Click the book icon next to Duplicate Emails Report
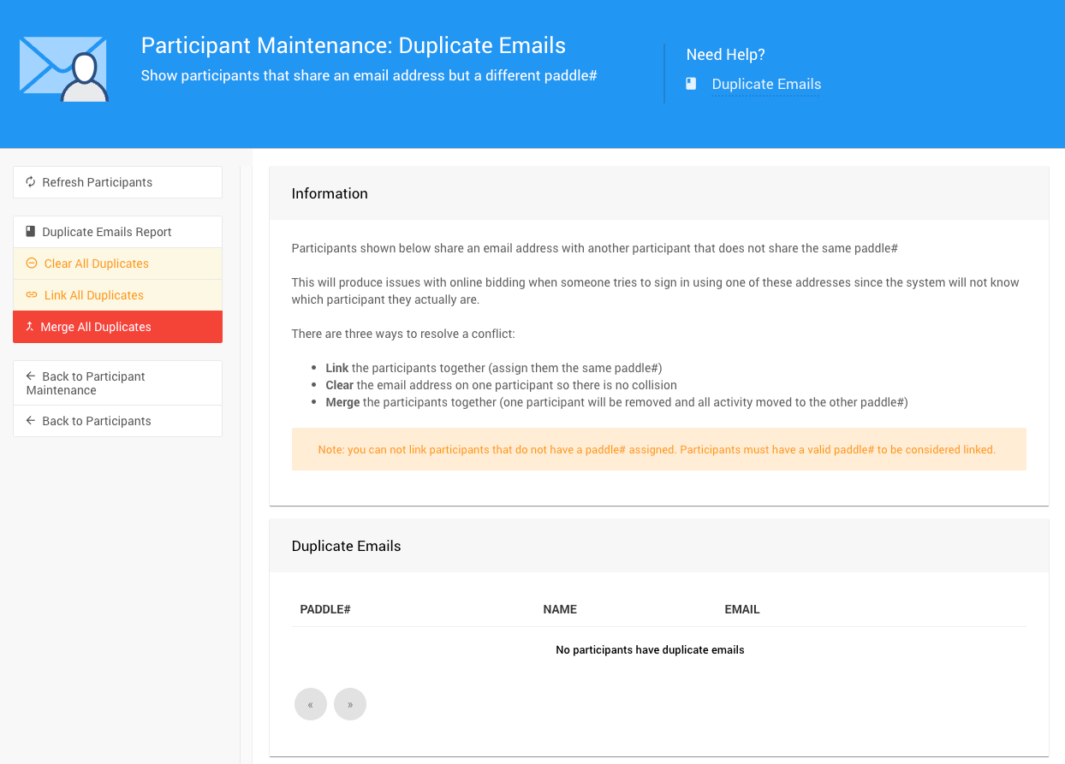 coord(31,232)
